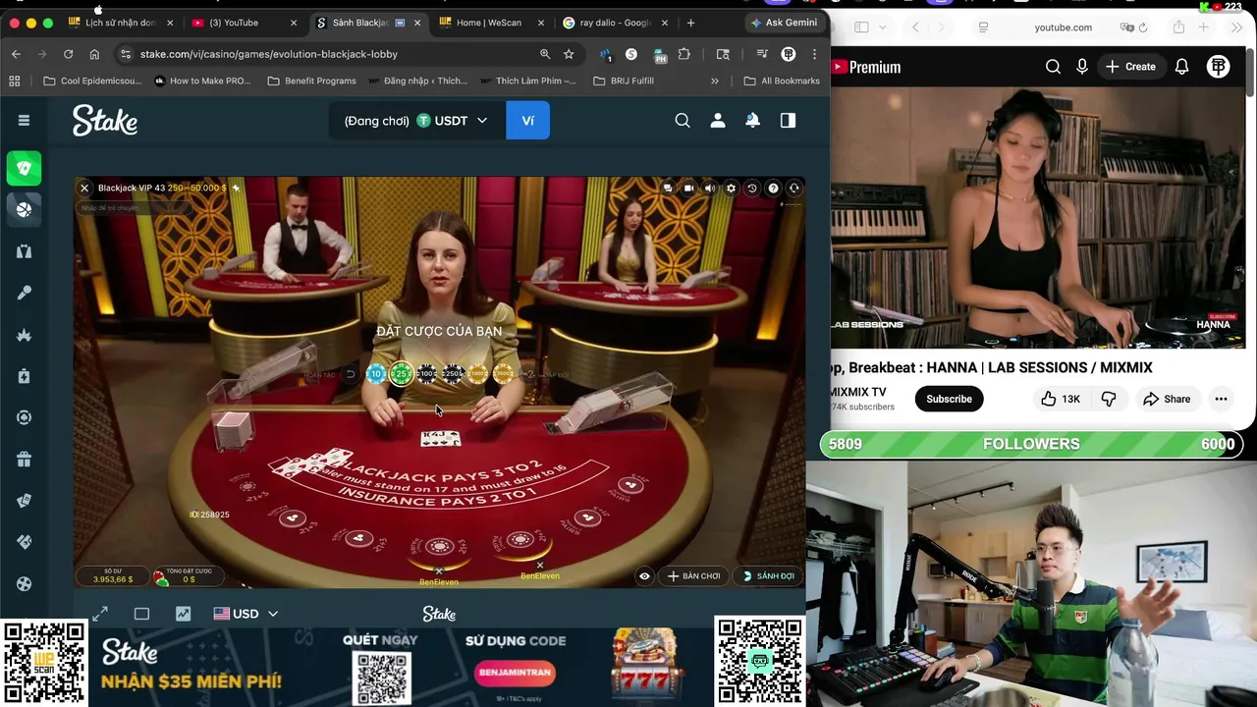Click the SẢNH ĐỢI lobby button
The width and height of the screenshot is (1257, 707).
tap(769, 576)
